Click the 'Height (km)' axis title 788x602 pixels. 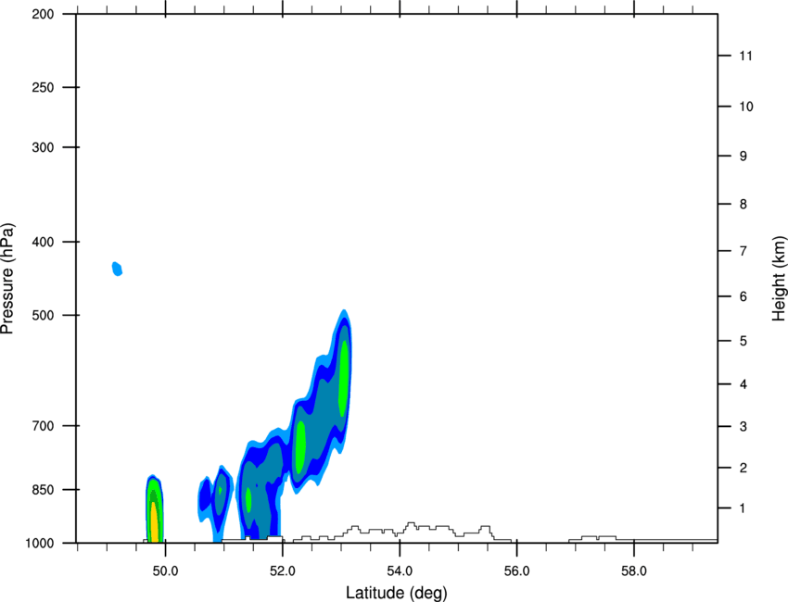[x=779, y=279]
